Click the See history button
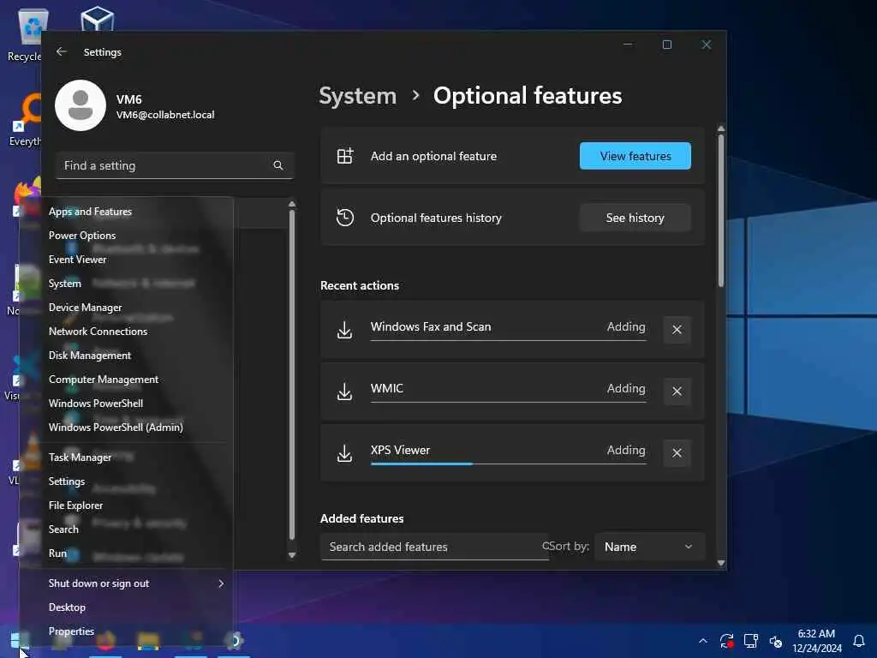877x658 pixels. click(x=635, y=218)
